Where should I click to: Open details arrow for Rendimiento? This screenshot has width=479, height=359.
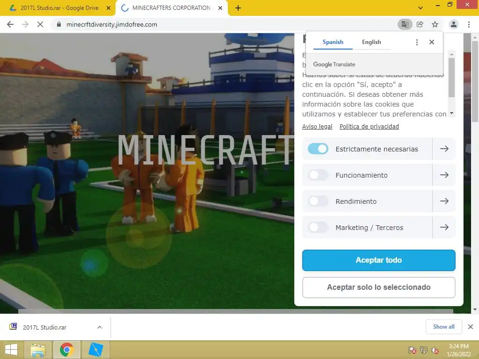pos(444,201)
